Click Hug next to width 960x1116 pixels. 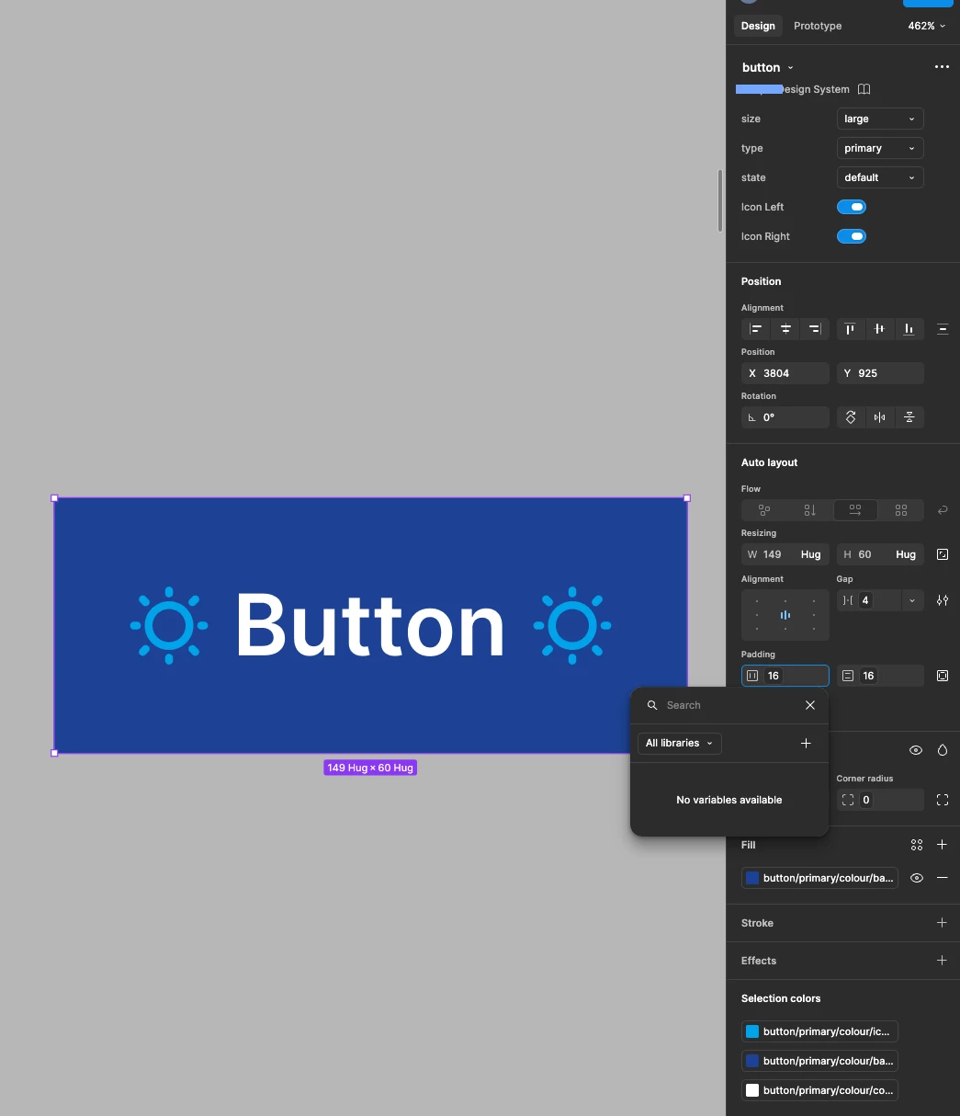click(x=810, y=554)
